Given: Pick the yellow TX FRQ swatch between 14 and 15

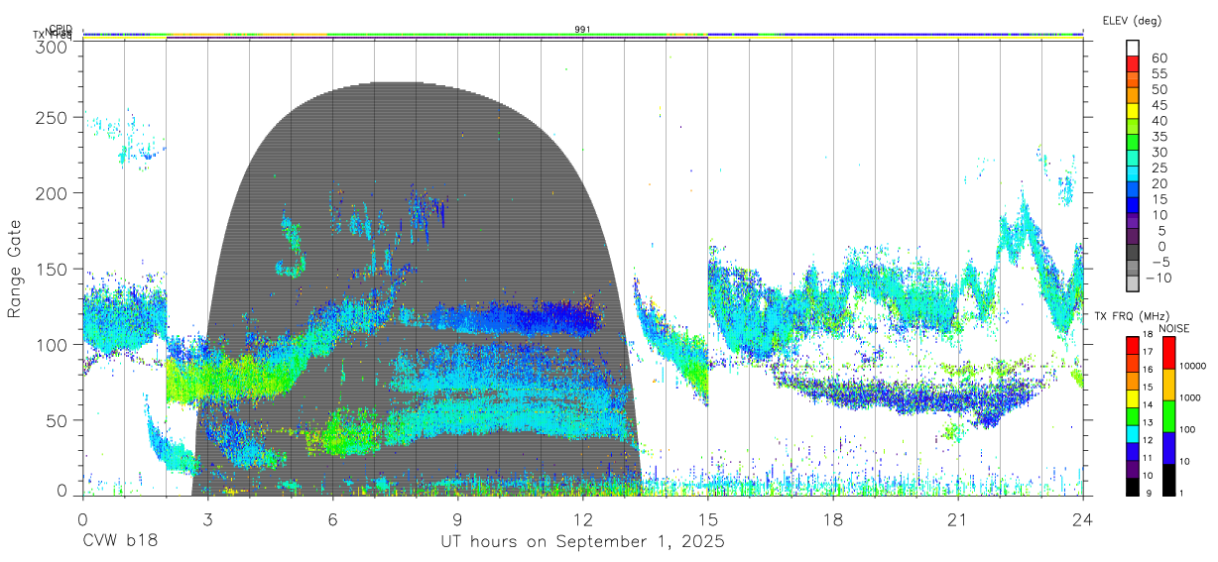Looking at the screenshot, I should pos(1133,397).
